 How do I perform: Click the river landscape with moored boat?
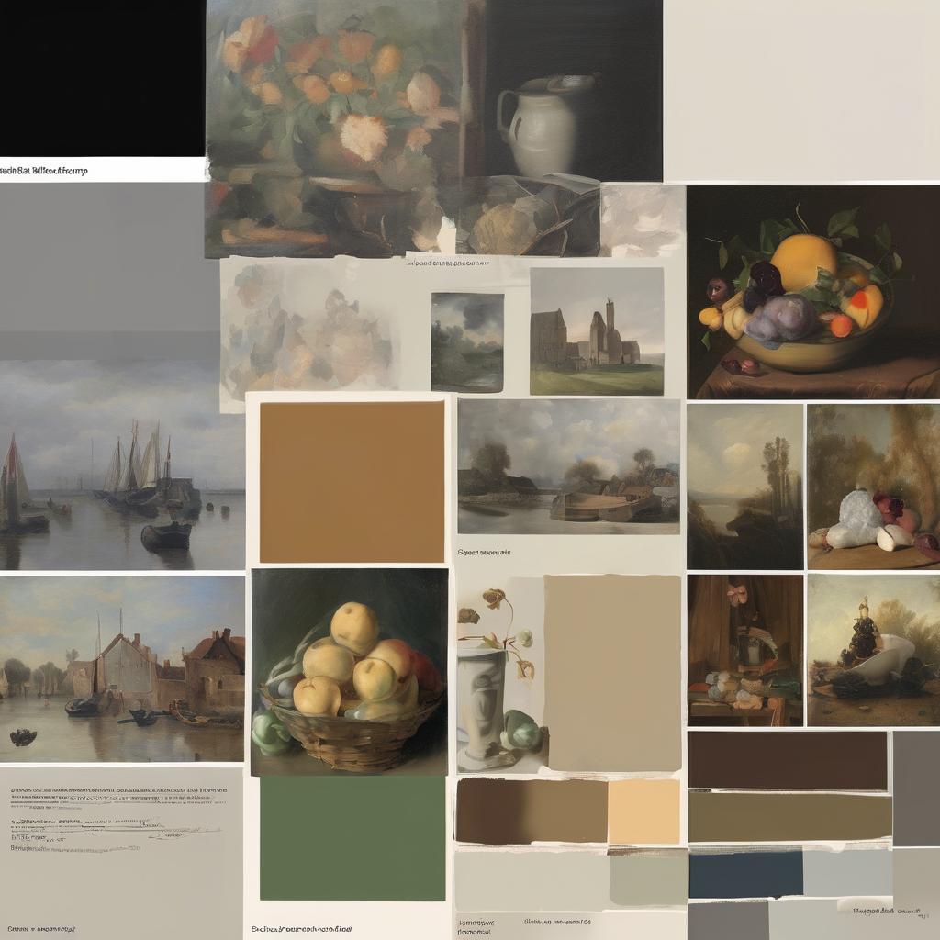pos(568,466)
